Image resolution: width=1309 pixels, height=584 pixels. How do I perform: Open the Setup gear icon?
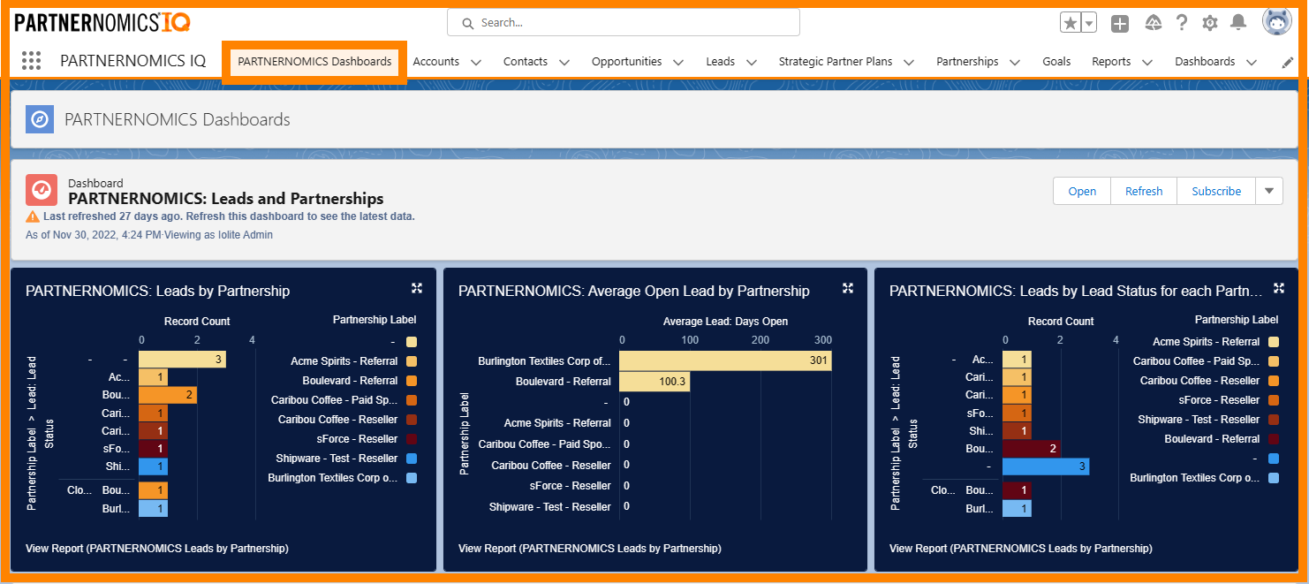tap(1210, 24)
